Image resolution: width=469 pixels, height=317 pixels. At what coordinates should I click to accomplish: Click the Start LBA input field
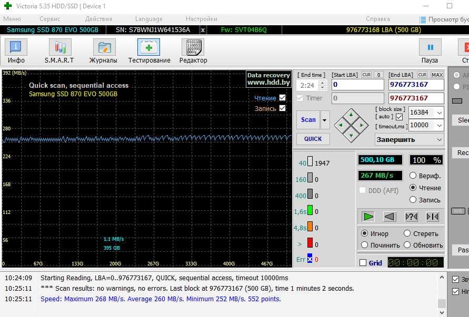tap(357, 85)
